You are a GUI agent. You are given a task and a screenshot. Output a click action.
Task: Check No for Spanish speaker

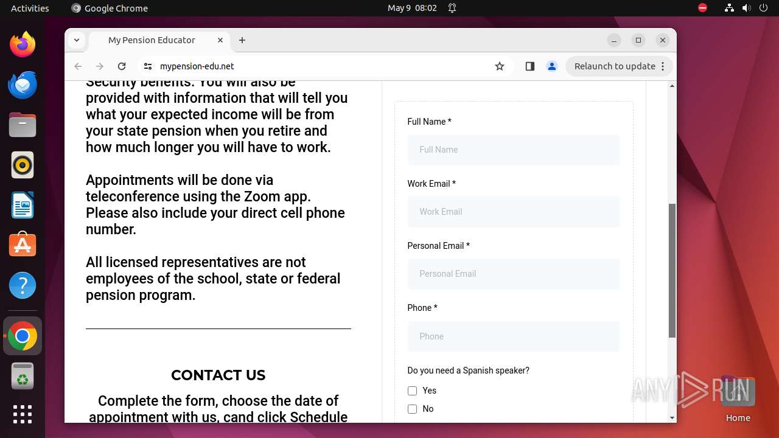click(412, 409)
